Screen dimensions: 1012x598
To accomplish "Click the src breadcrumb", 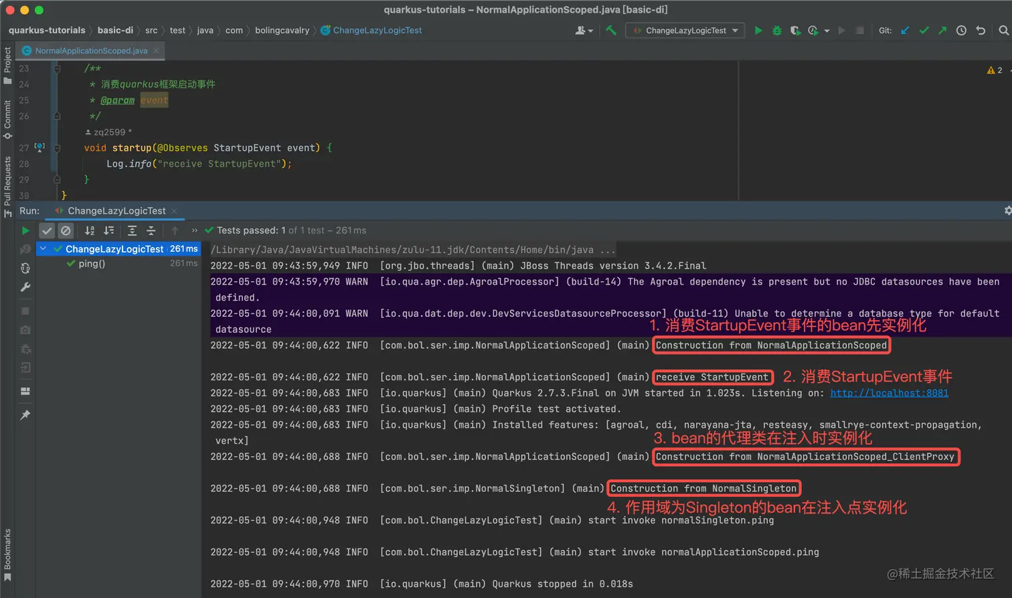I will pos(151,30).
